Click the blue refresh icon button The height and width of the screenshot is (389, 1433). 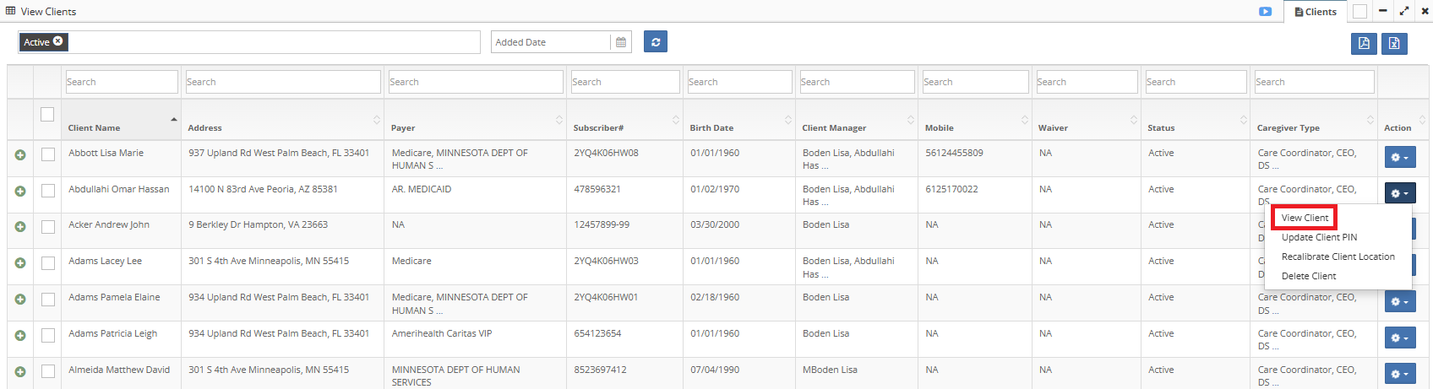click(655, 41)
